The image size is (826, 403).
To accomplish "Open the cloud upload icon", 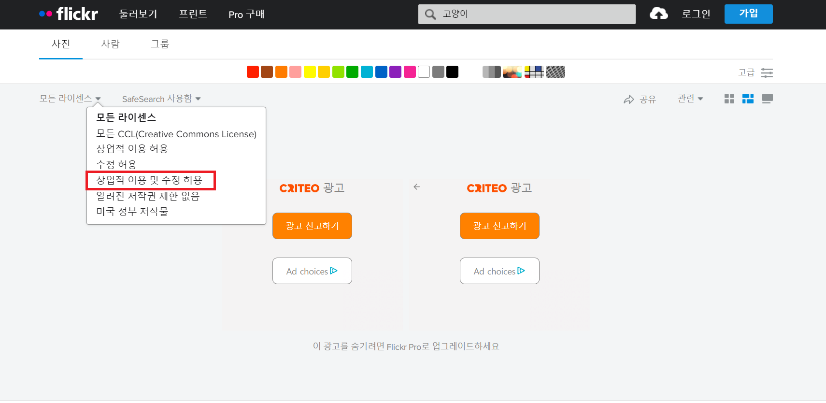I will 659,14.
